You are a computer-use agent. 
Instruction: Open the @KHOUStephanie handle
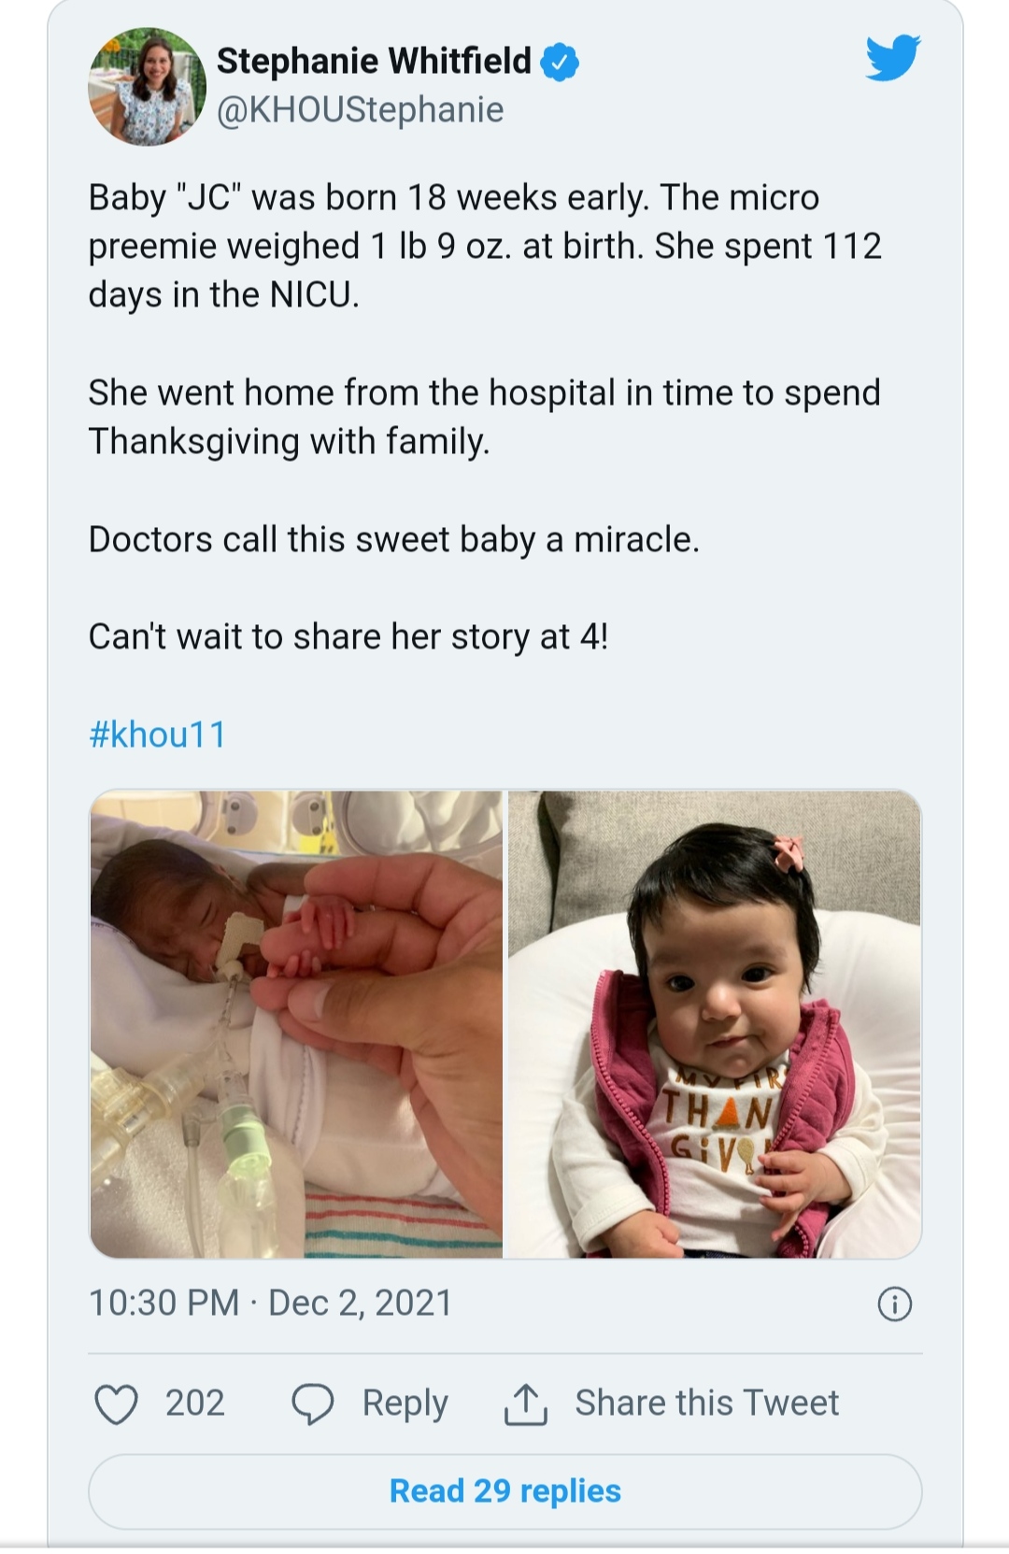pyautogui.click(x=361, y=110)
